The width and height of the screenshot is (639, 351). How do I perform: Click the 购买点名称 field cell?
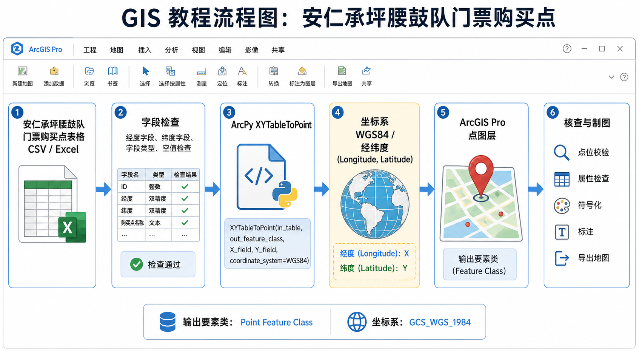131,223
